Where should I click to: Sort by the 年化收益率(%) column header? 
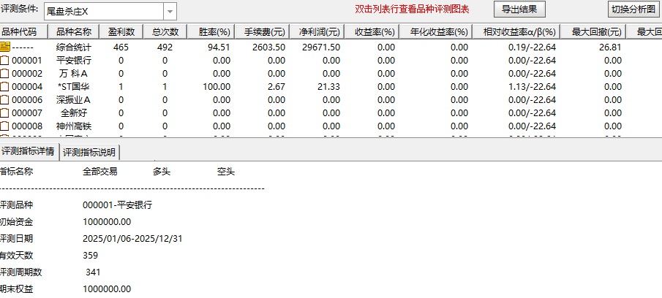coord(435,31)
